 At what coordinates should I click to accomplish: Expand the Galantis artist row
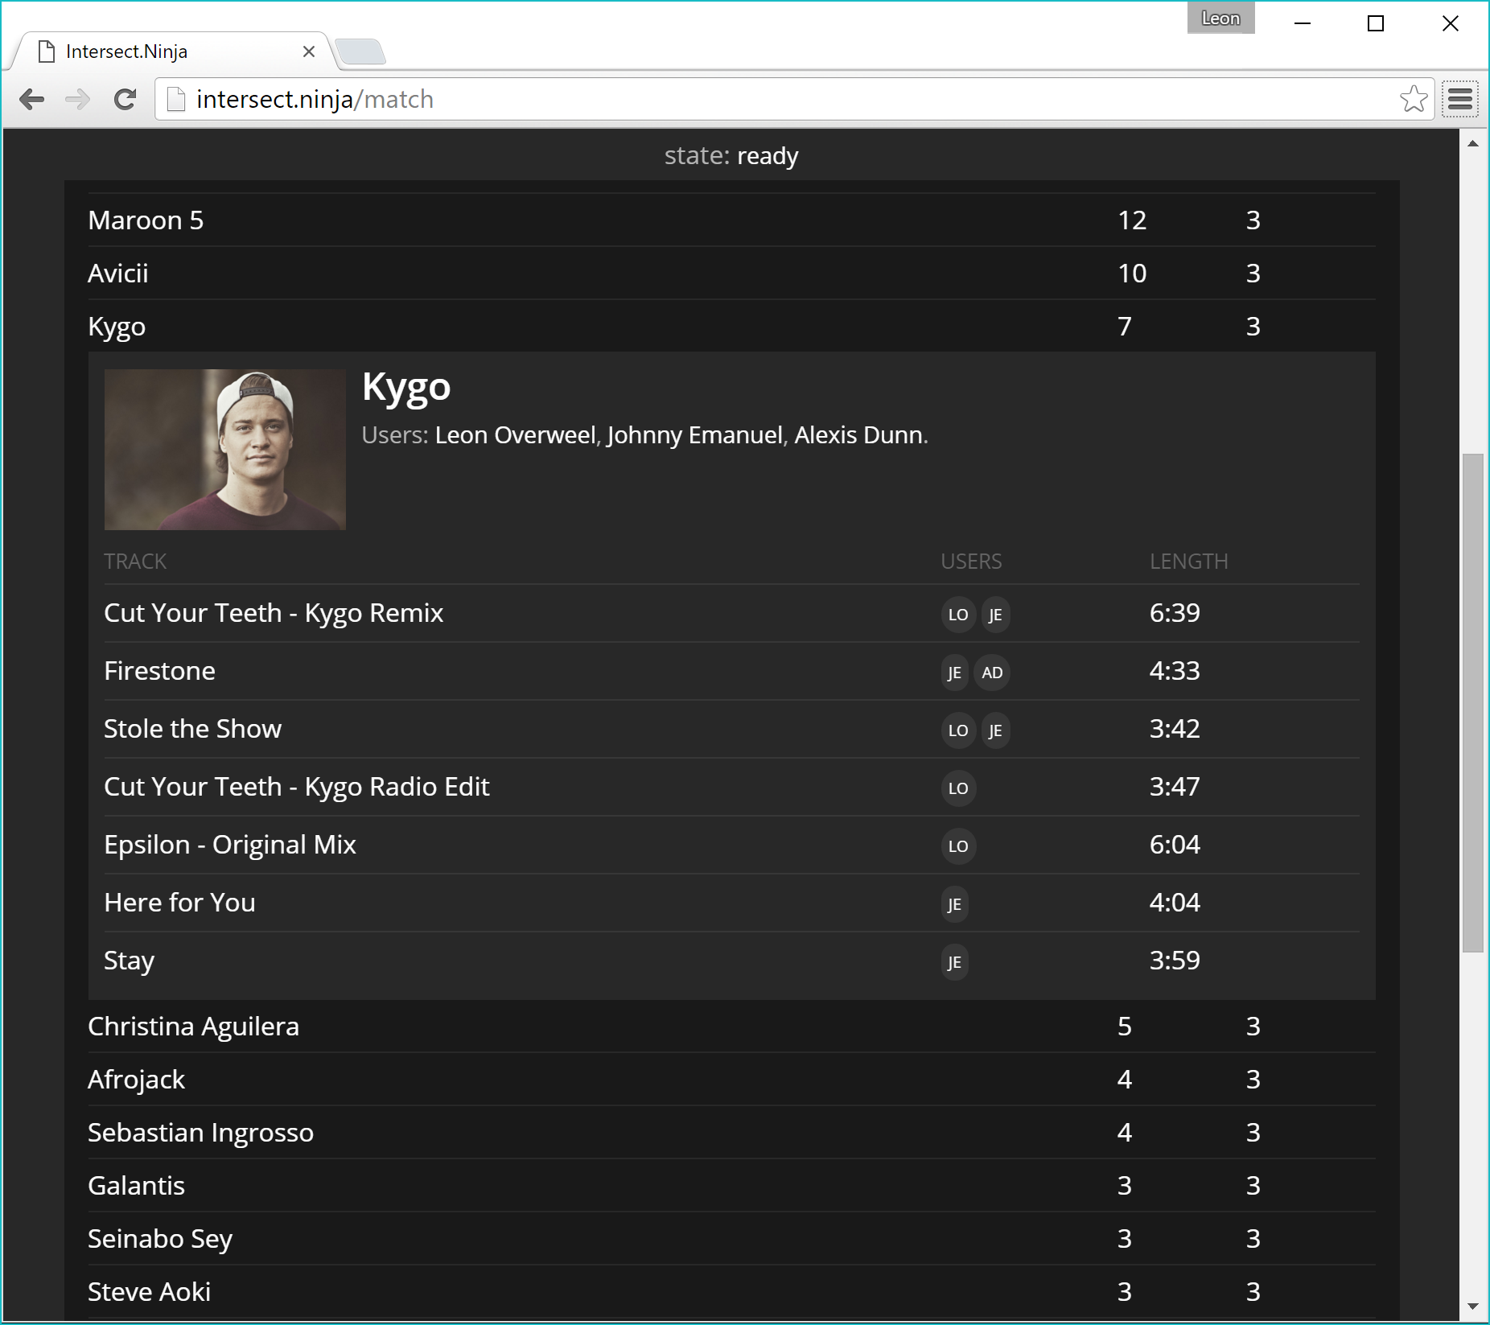[x=731, y=1185]
